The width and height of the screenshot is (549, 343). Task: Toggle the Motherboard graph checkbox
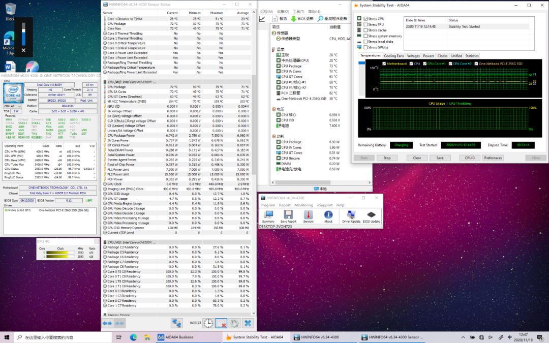[x=384, y=64]
